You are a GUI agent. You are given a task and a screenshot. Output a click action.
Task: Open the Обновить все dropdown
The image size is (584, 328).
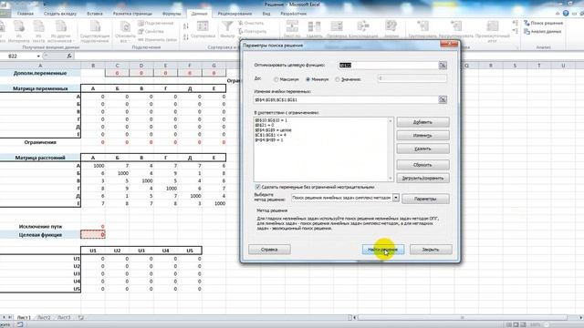tap(125, 32)
